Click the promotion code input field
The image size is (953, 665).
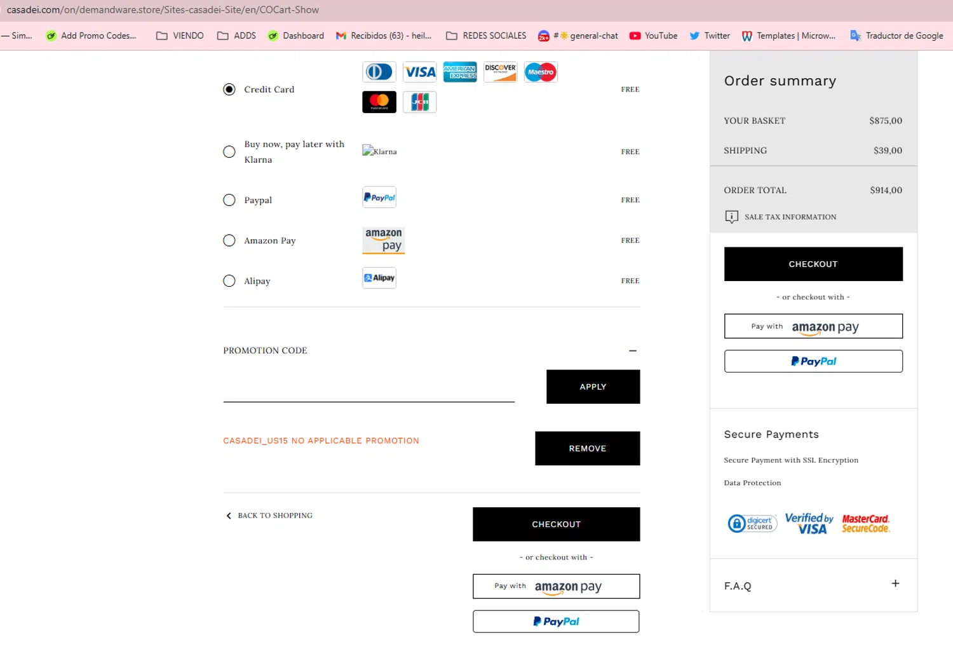pyautogui.click(x=368, y=387)
